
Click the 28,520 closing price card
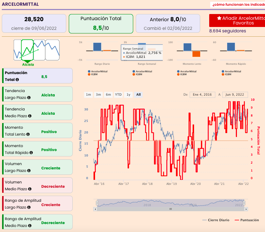pos(34,23)
